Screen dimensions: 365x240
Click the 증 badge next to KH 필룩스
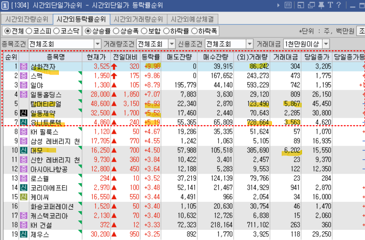(24, 132)
